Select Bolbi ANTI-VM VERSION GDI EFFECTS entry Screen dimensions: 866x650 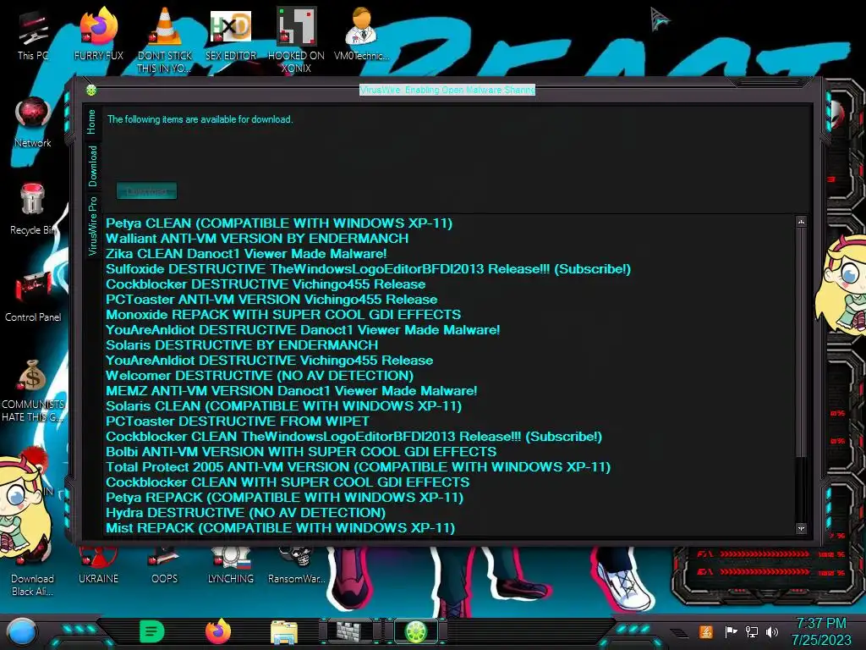click(301, 452)
